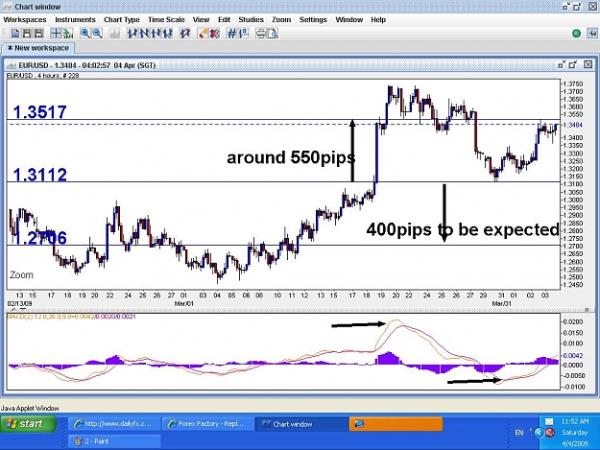Switch to the Forex Factory taskbar item
This screenshot has width=600, height=450.
[x=207, y=424]
